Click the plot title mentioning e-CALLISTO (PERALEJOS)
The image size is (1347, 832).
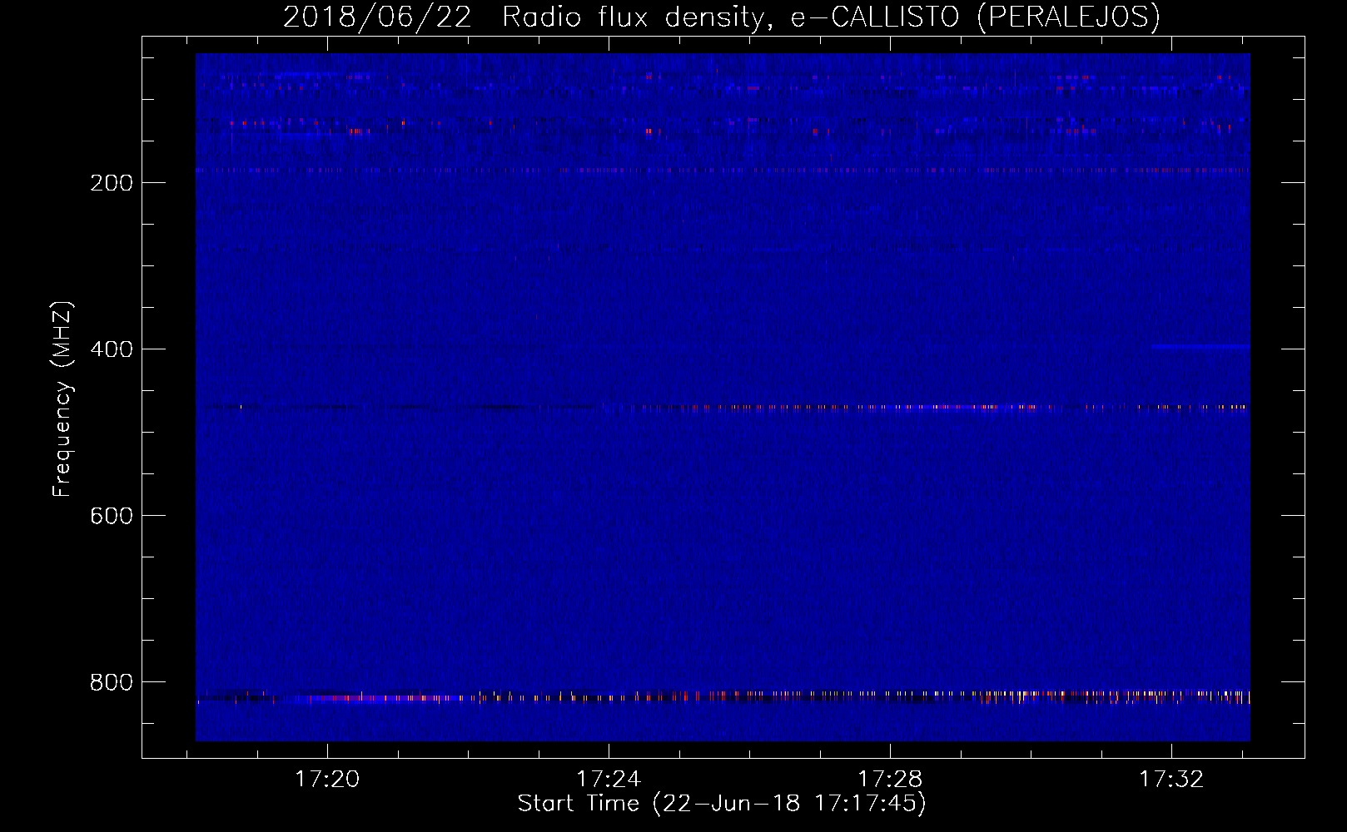click(722, 17)
